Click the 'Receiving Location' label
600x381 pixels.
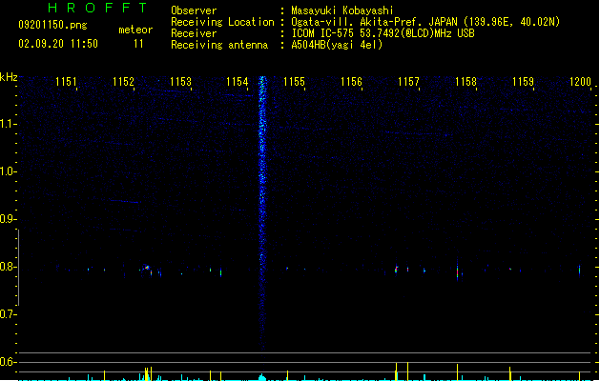(222, 22)
